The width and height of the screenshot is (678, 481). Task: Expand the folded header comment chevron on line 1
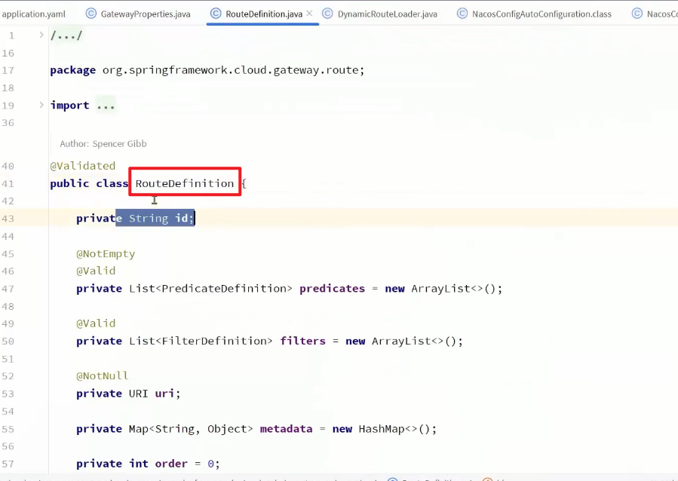point(41,35)
